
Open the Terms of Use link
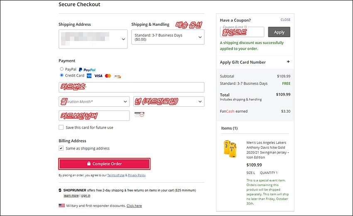(x=116, y=175)
